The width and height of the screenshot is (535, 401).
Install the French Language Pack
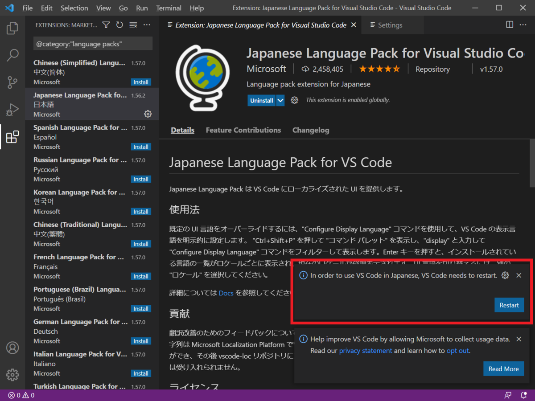(141, 276)
